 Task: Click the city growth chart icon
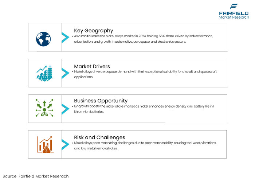pos(44,73)
